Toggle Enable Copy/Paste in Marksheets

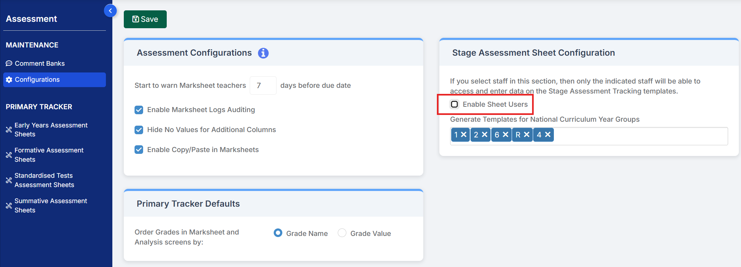[139, 150]
